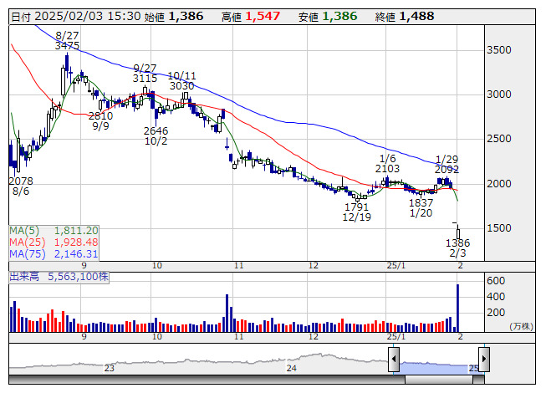Click the 8/27 3475 peak annotation
This screenshot has height=393, width=546.
point(67,40)
